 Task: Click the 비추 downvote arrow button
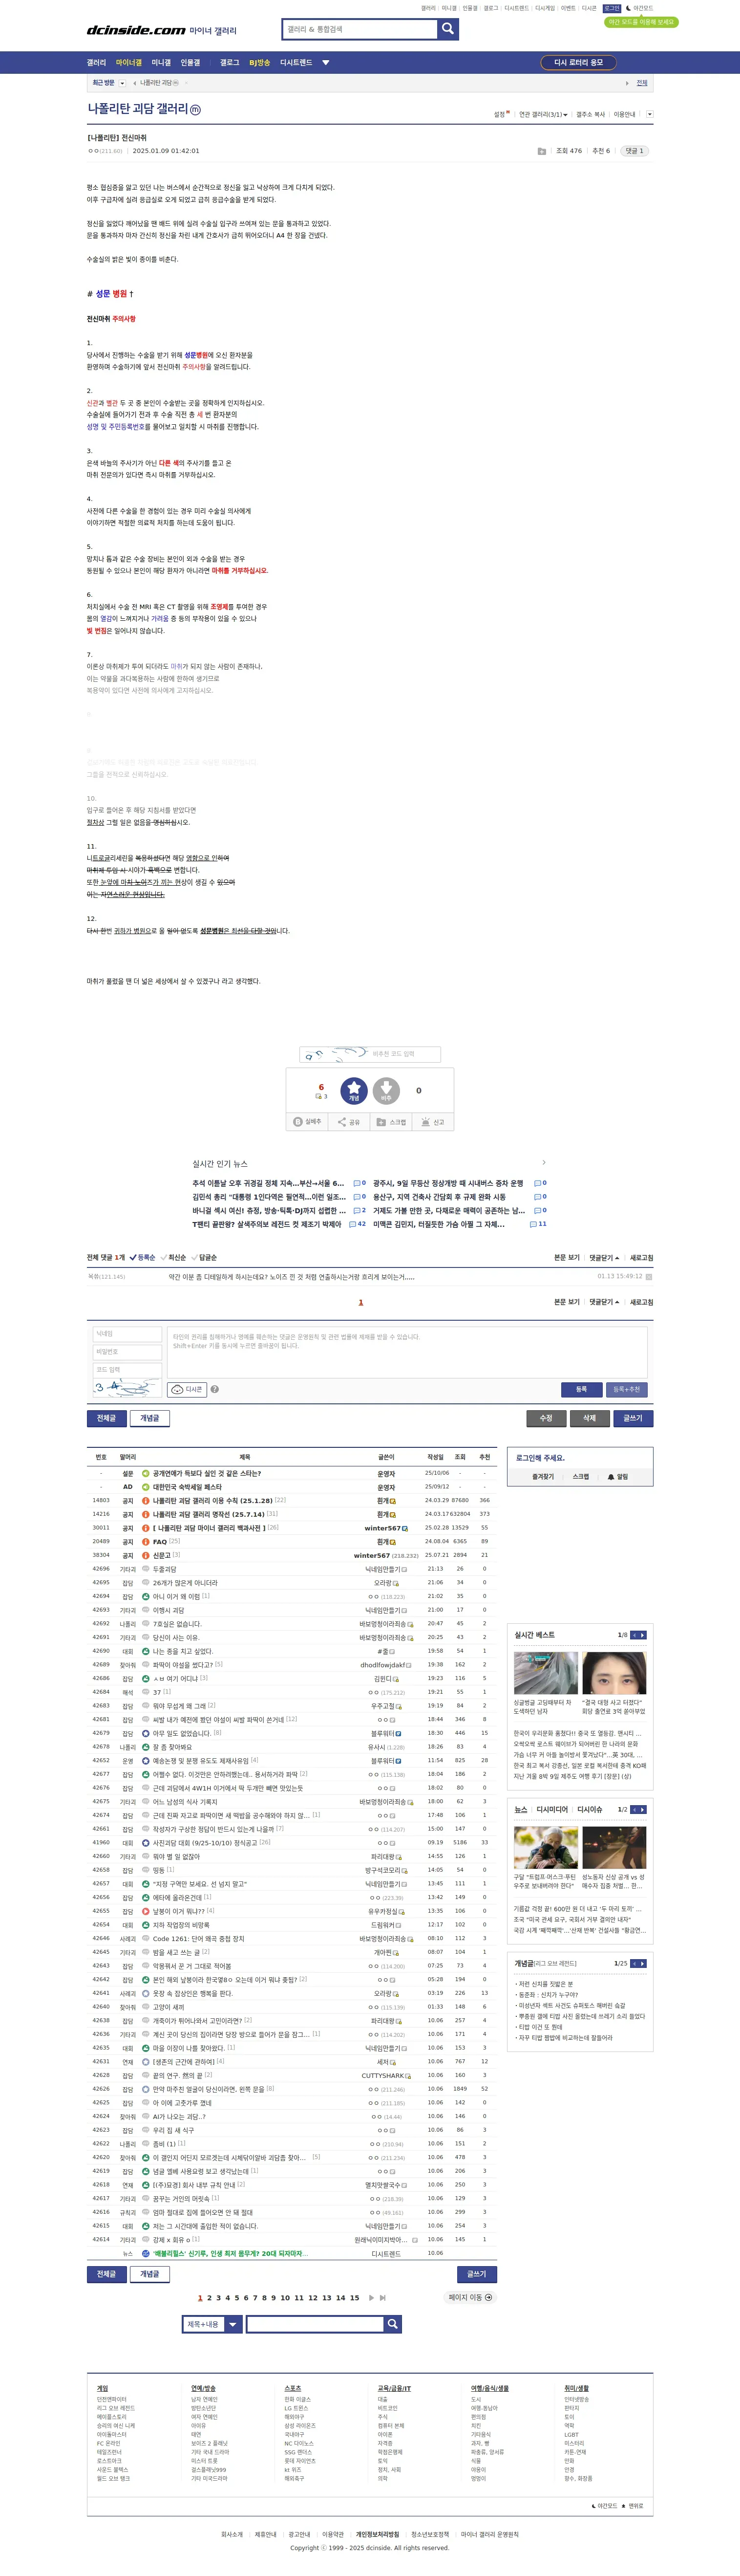[x=386, y=1091]
